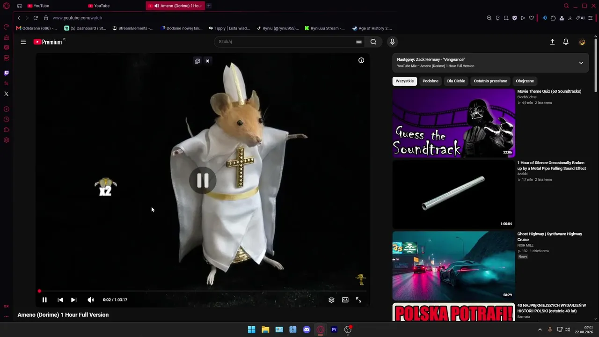This screenshot has width=599, height=337.
Task: Click the zoom out magnifier in address bar
Action: click(x=489, y=18)
